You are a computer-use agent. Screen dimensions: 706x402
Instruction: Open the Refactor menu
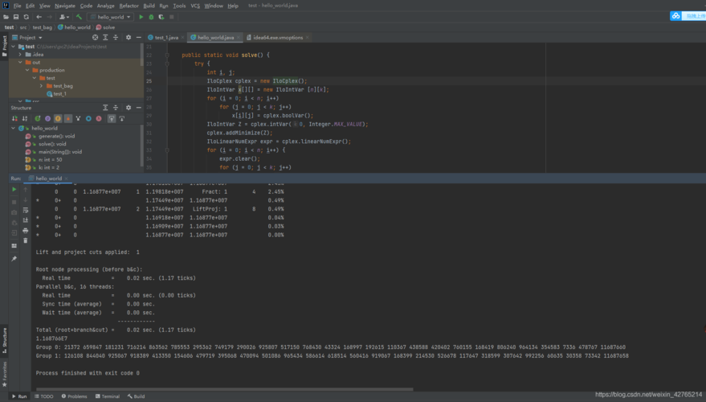click(129, 6)
